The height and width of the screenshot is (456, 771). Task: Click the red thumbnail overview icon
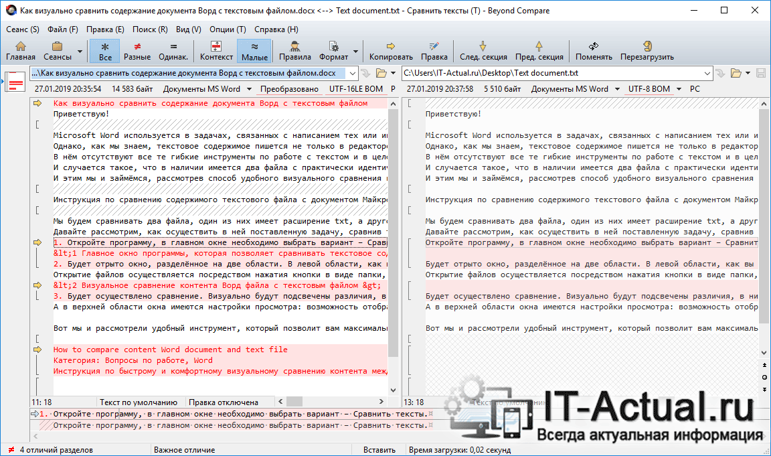tap(15, 82)
